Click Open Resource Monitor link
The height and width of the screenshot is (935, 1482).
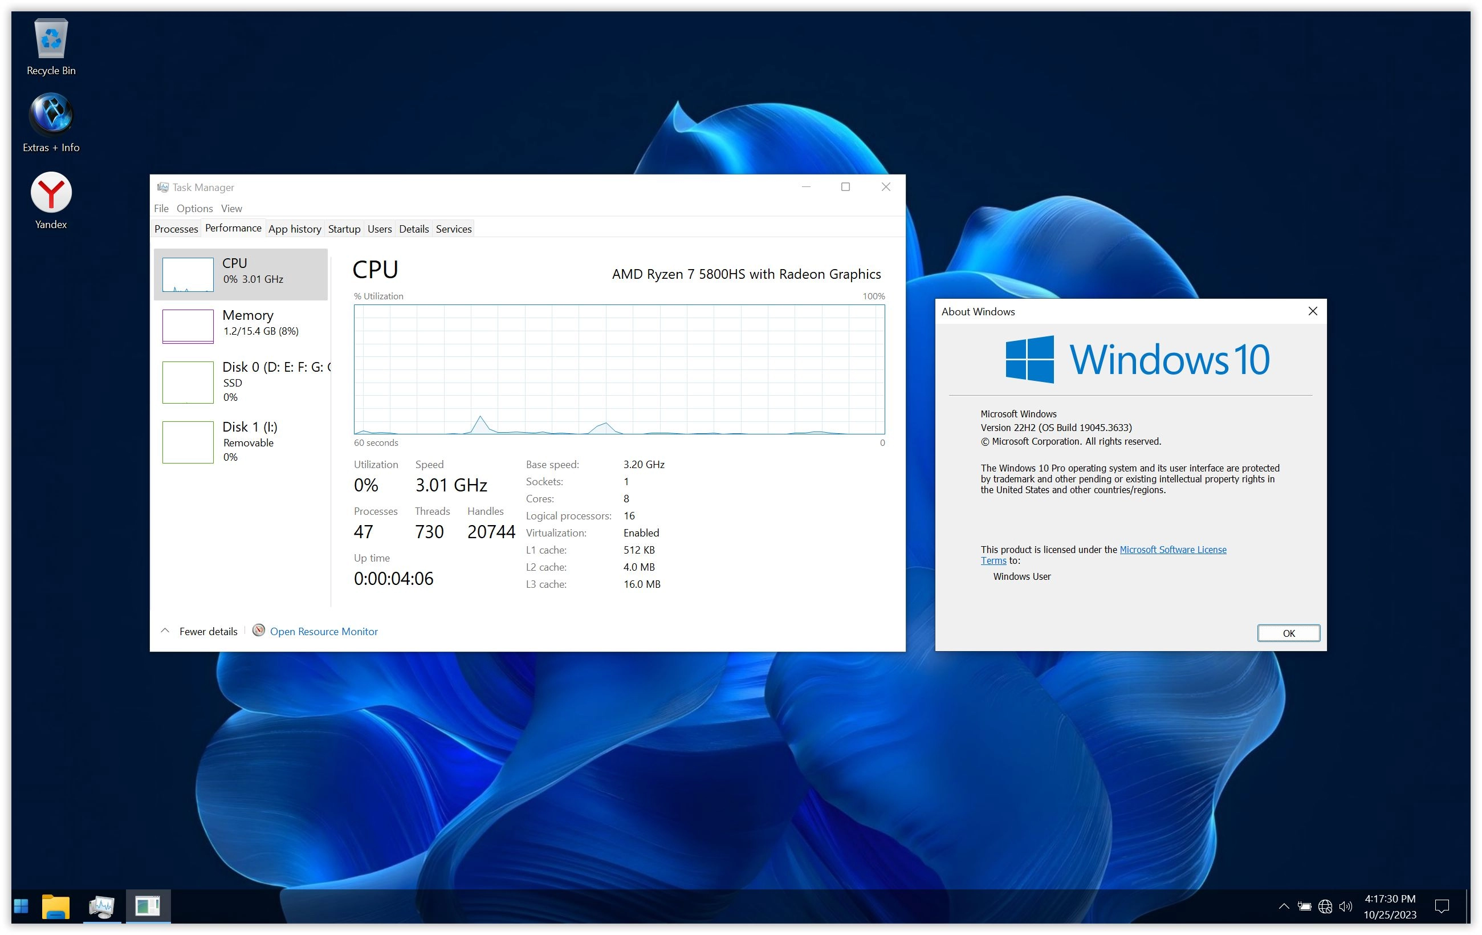(323, 631)
